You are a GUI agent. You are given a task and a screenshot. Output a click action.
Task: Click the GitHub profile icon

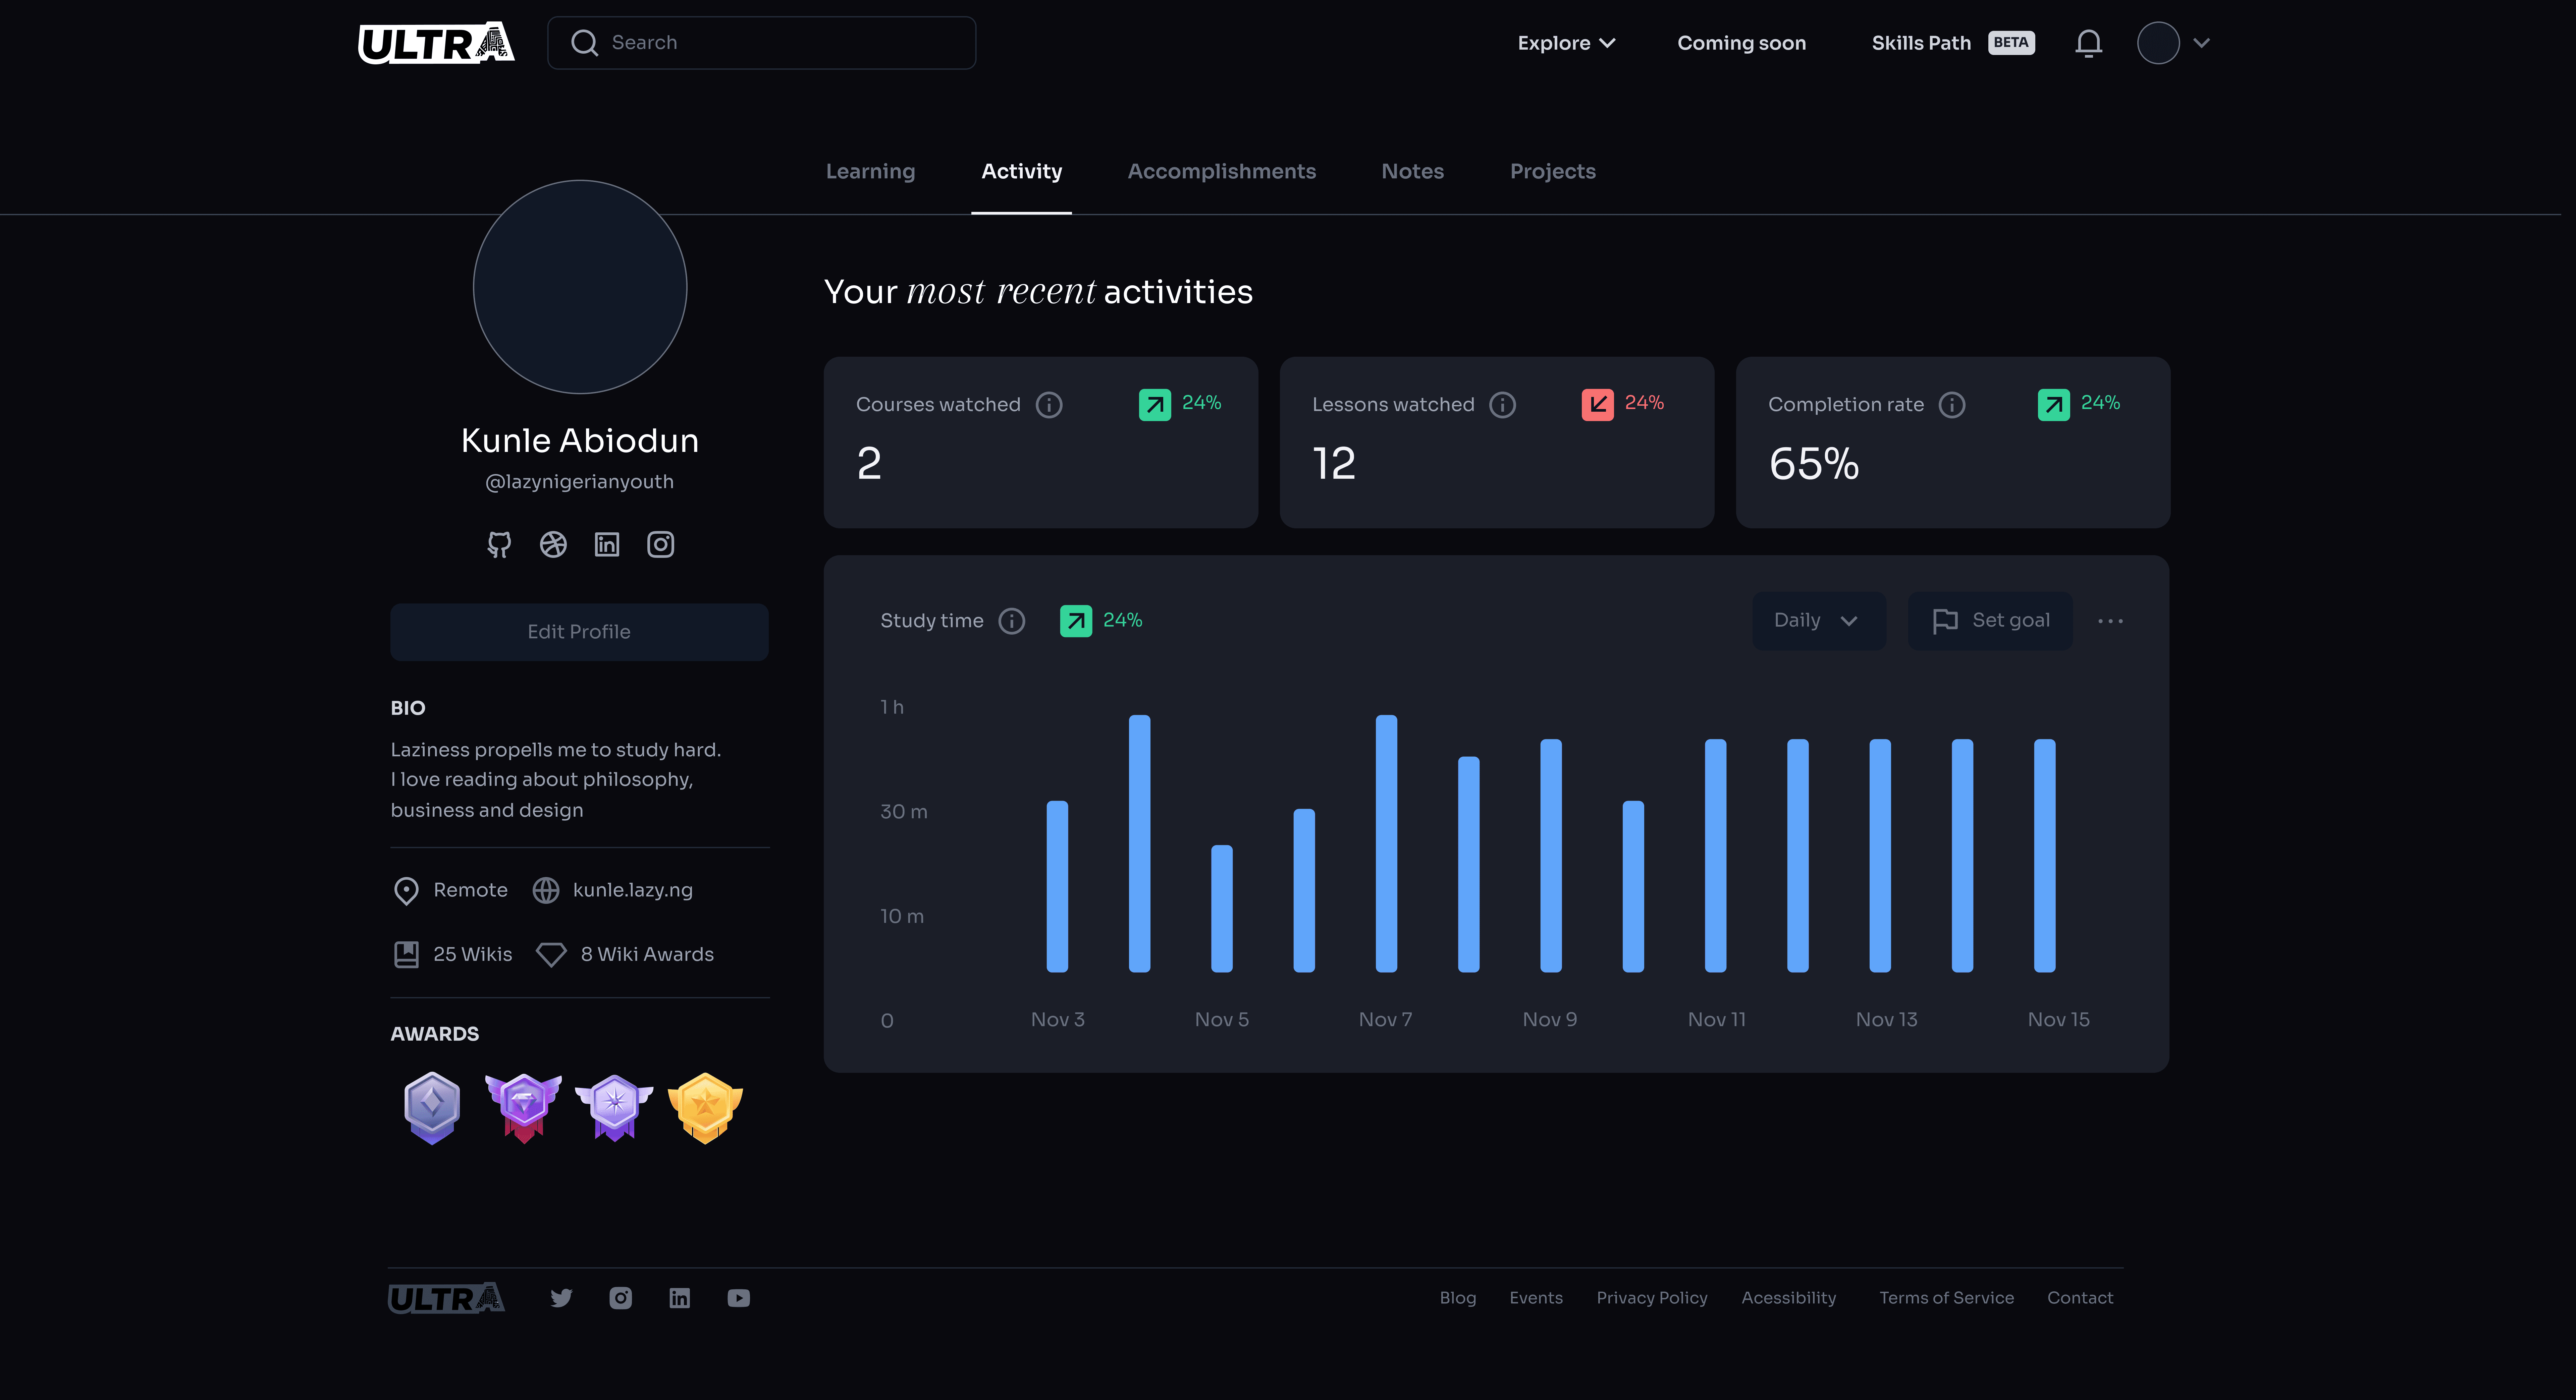[499, 544]
